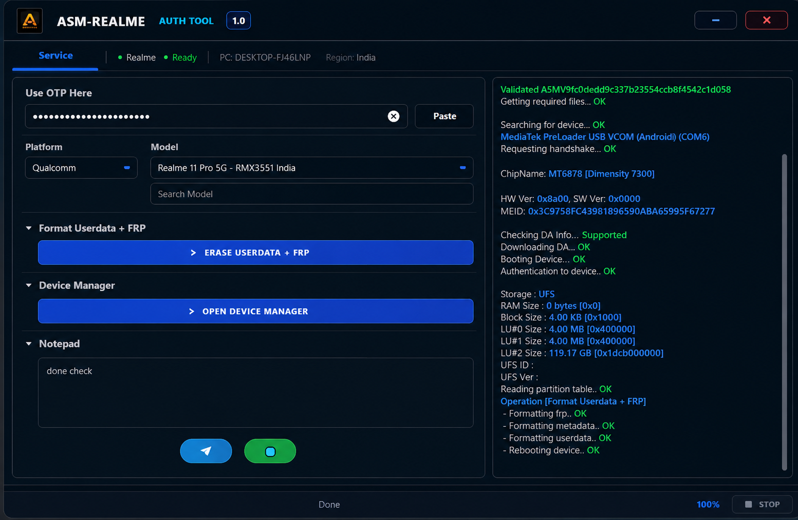Click MediaTek PreLoader USB VCOM log line
The width and height of the screenshot is (798, 520).
click(605, 137)
